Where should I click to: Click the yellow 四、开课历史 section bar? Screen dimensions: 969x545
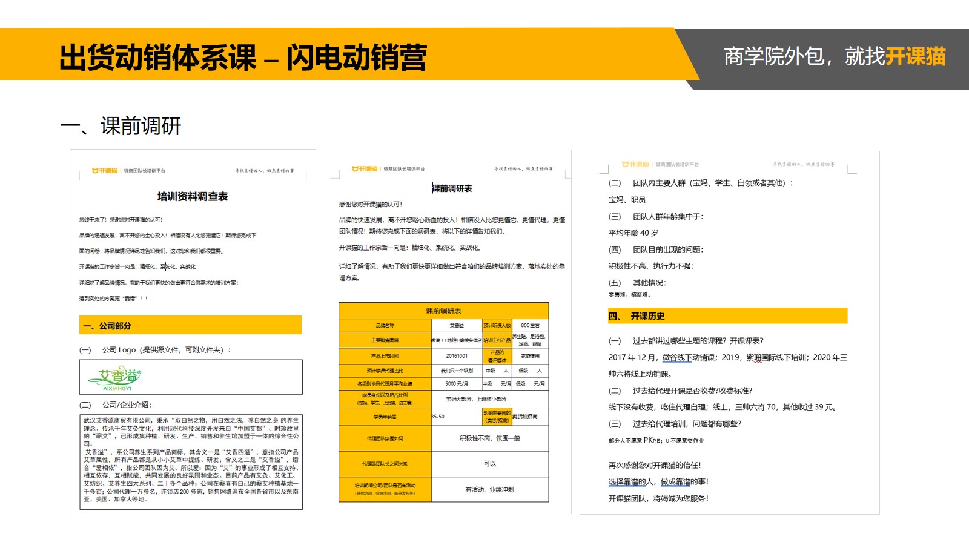click(727, 316)
